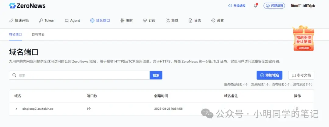Click the 创建时间 column header
Image resolution: width=329 pixels, height=127 pixels.
point(161,96)
